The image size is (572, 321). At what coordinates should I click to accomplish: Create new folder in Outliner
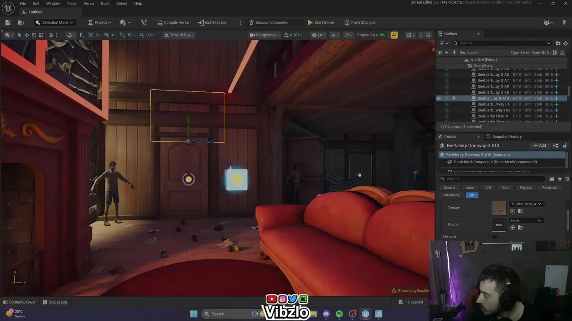pos(558,43)
